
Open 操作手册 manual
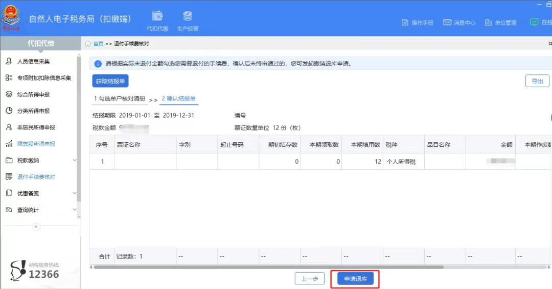click(417, 22)
